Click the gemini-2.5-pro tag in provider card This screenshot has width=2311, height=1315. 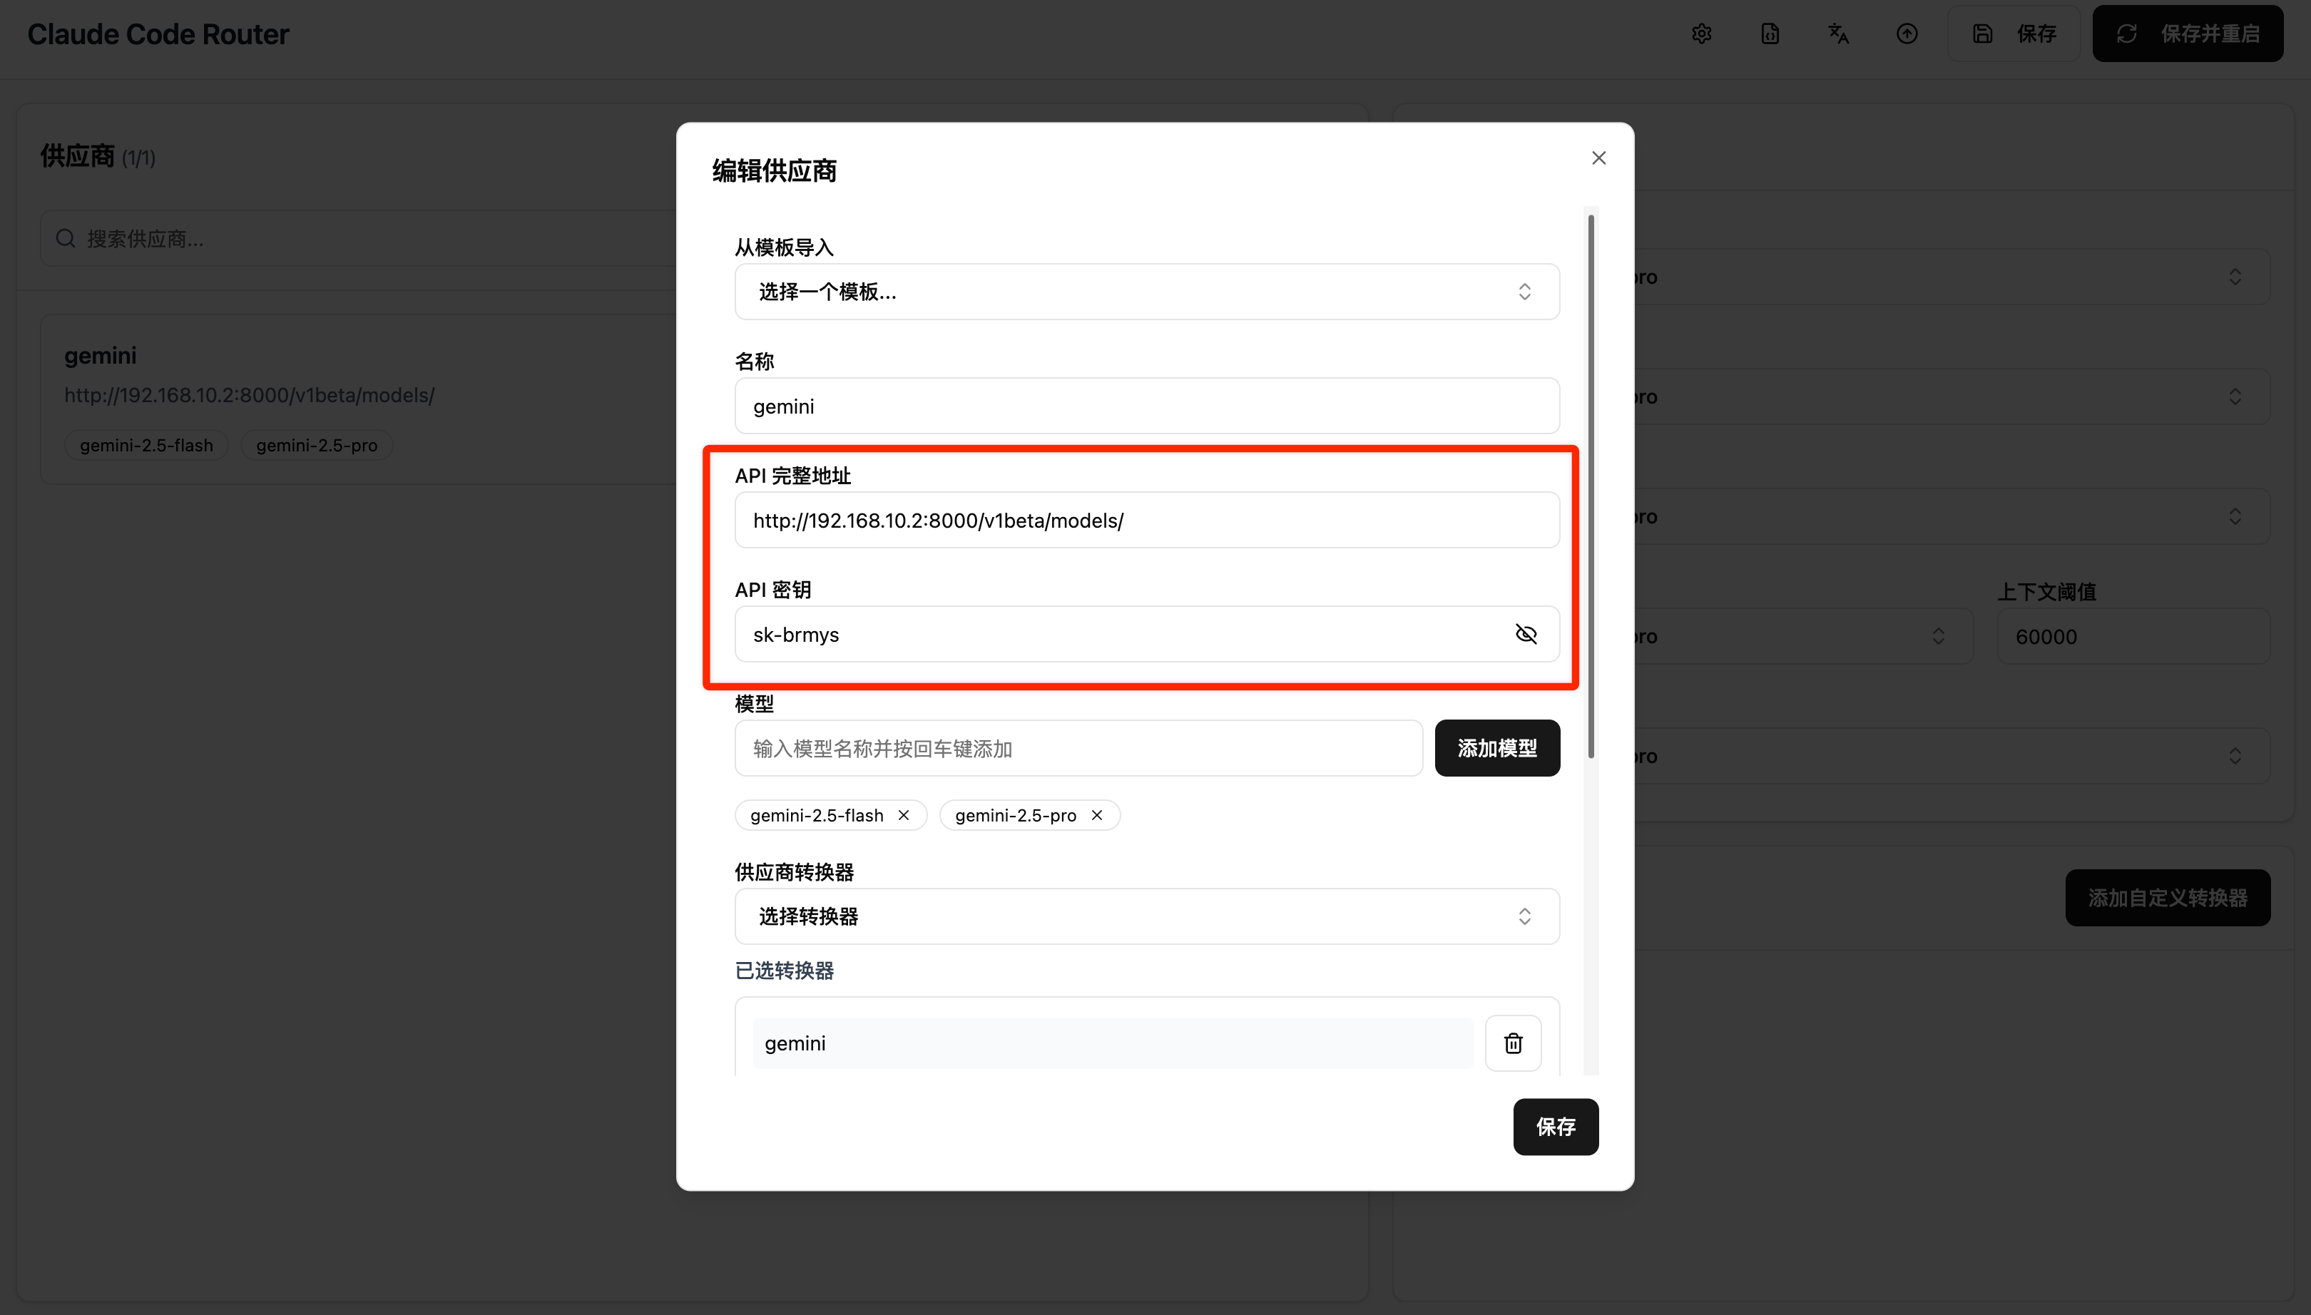(316, 445)
